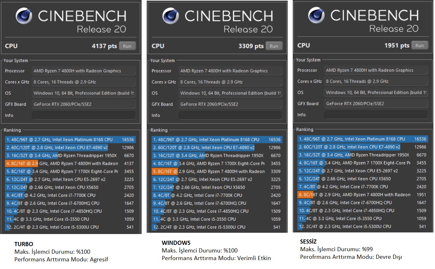The image size is (435, 269).
Task: Click the WINDOWS caption heading
Action: coord(176,243)
